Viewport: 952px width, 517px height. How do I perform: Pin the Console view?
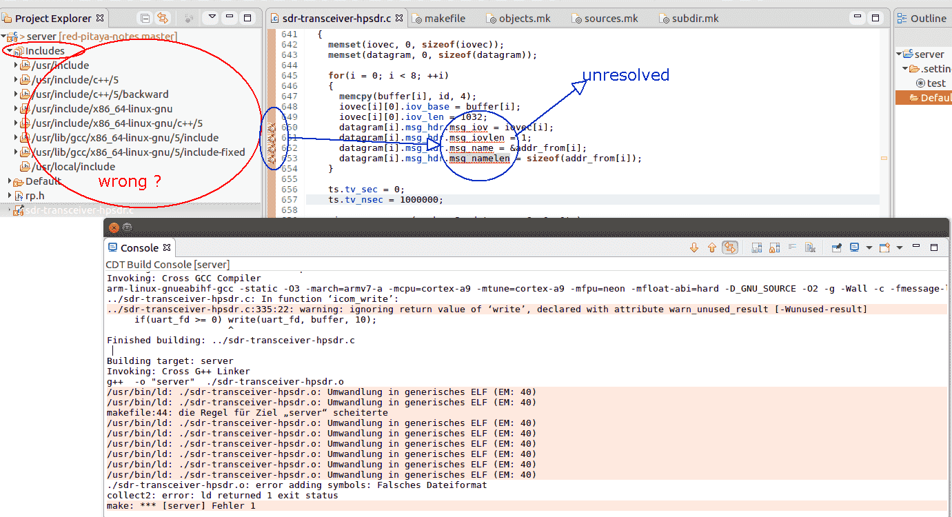837,247
